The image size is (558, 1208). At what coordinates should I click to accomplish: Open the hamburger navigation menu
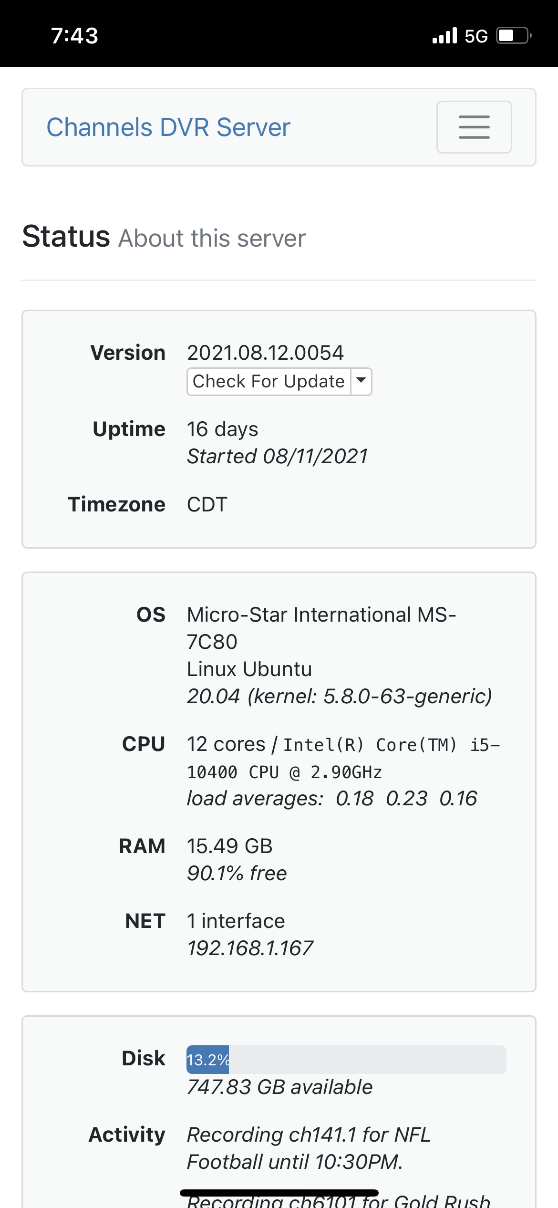pyautogui.click(x=474, y=127)
